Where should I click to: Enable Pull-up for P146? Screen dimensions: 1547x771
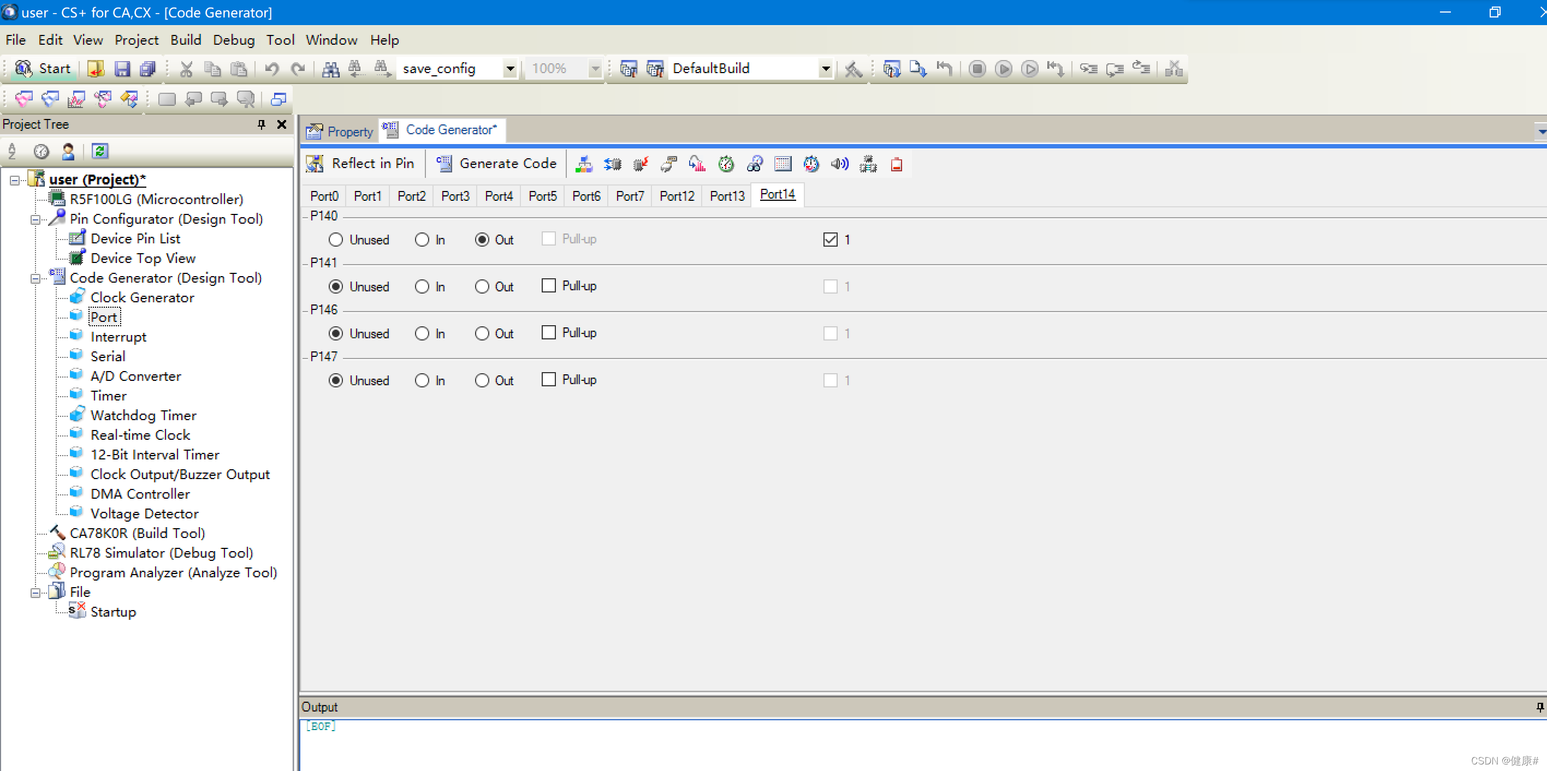[548, 333]
